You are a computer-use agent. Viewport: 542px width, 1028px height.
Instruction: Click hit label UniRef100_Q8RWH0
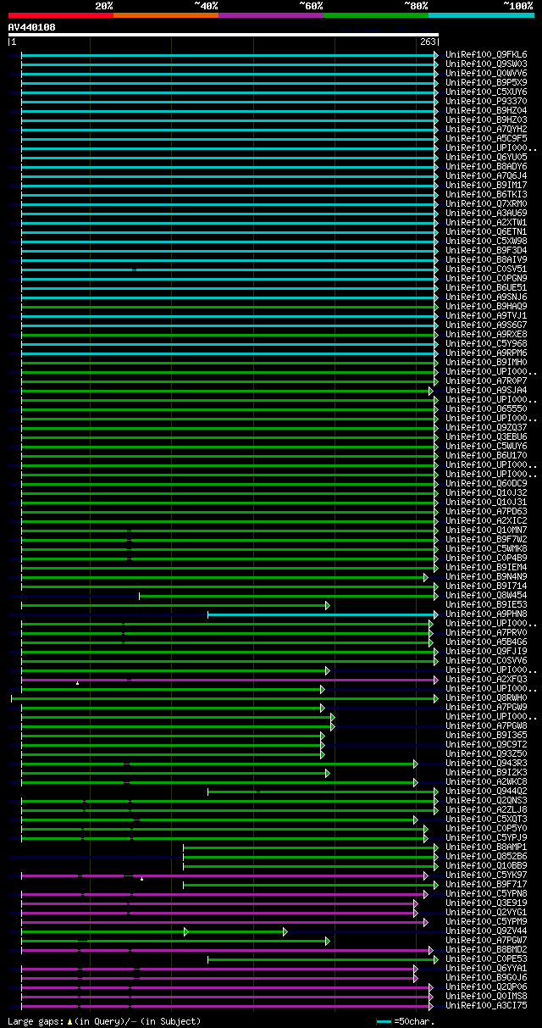(x=487, y=697)
